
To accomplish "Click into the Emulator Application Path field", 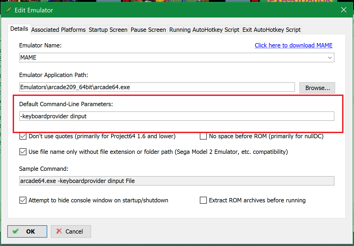I will click(157, 87).
